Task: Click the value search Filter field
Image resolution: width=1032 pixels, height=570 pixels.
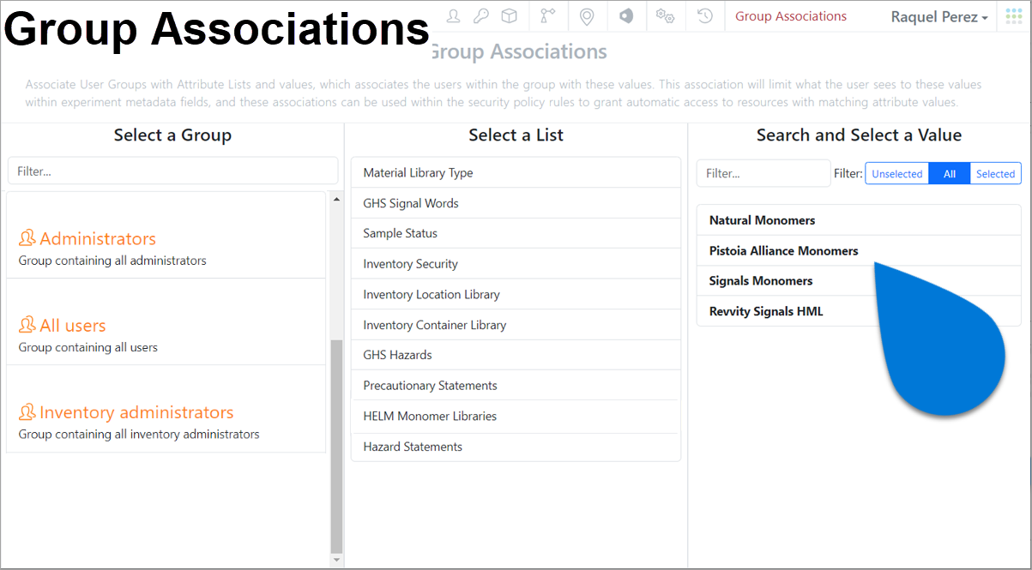Action: point(763,173)
